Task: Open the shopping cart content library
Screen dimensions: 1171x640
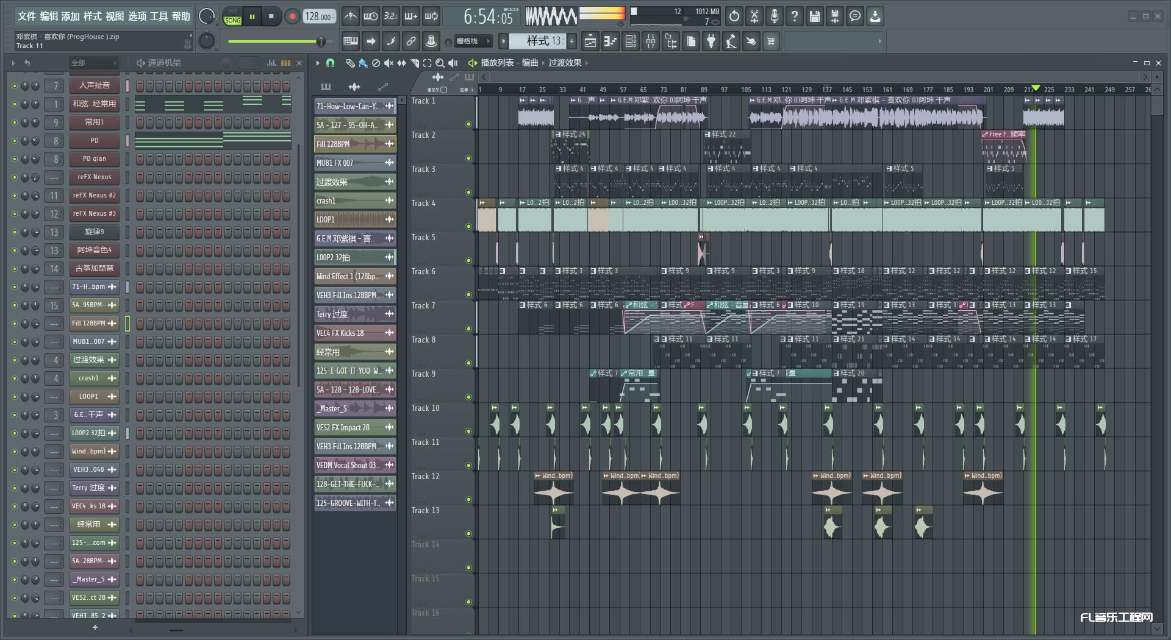Action: click(x=771, y=41)
